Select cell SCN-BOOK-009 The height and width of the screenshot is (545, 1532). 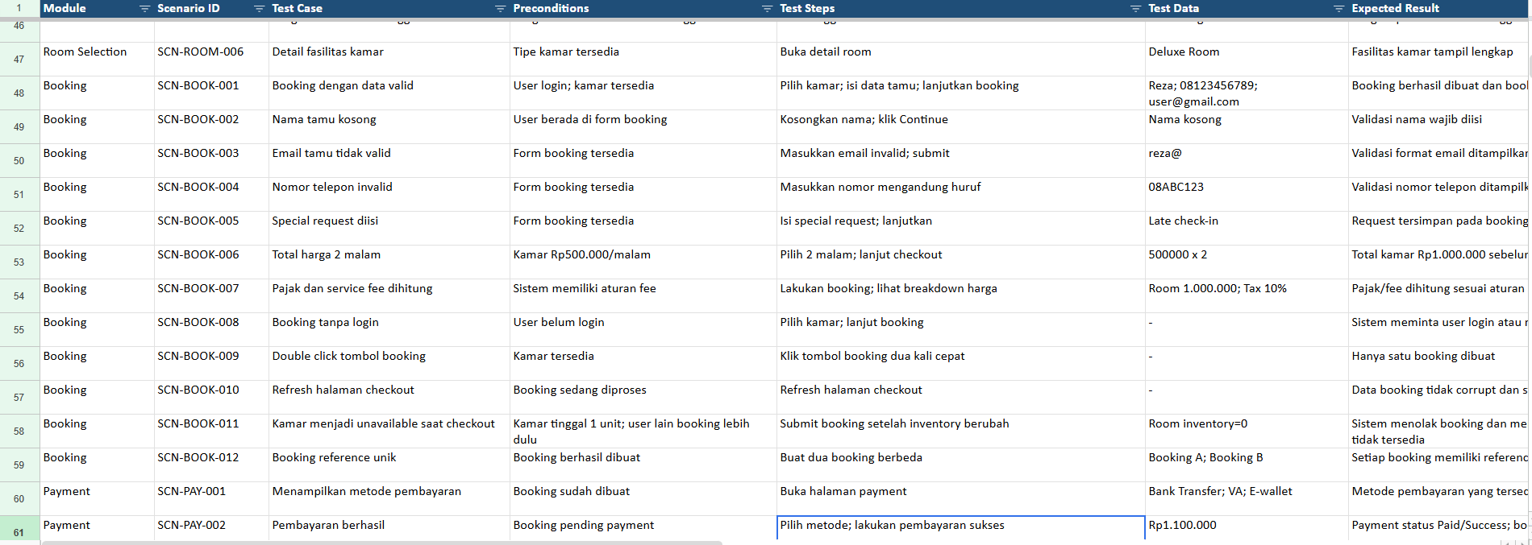tap(211, 364)
